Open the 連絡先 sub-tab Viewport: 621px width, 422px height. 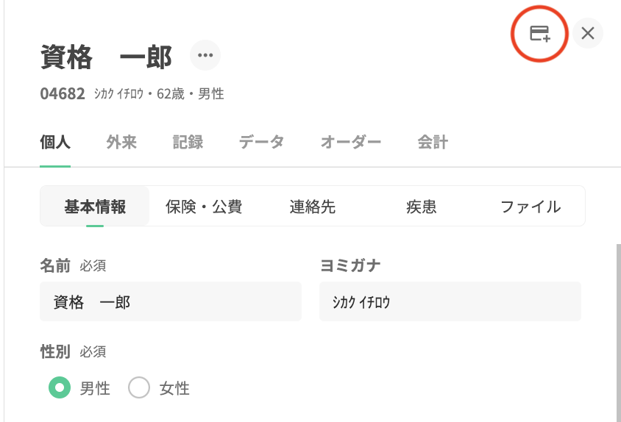313,207
